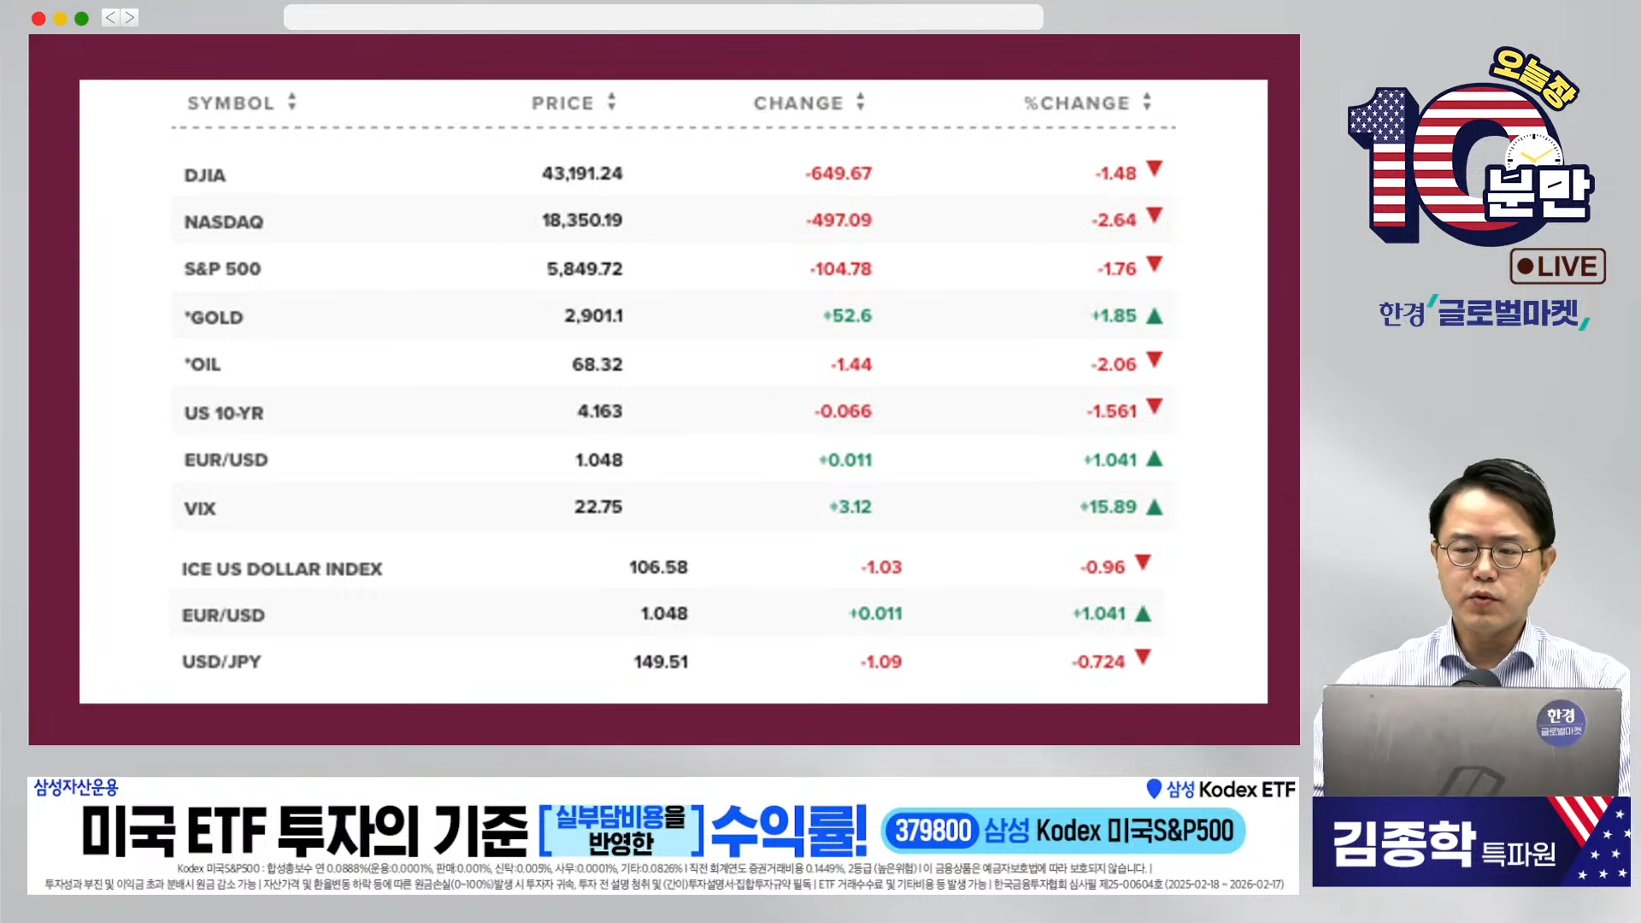The width and height of the screenshot is (1641, 923).
Task: Click the 김종학 특파원 name banner
Action: pos(1444,844)
